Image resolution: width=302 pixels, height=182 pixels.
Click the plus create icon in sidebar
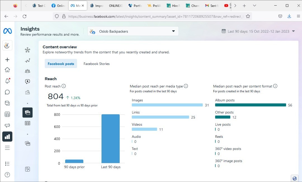click(x=7, y=60)
